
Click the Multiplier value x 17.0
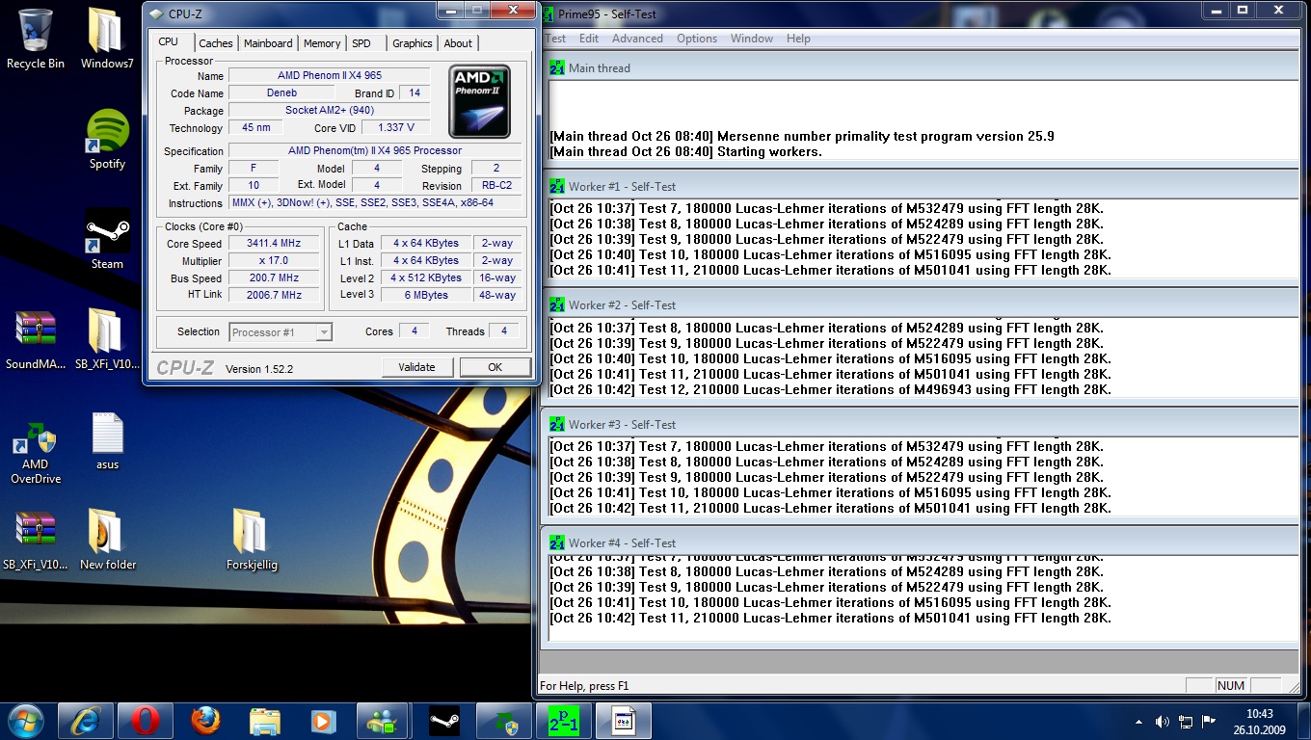point(274,261)
